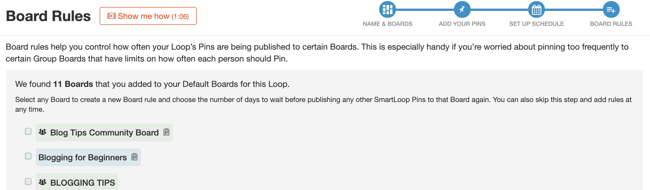Viewport: 650px width, 190px height.
Task: Click the Board Rules step icon
Action: click(x=611, y=9)
